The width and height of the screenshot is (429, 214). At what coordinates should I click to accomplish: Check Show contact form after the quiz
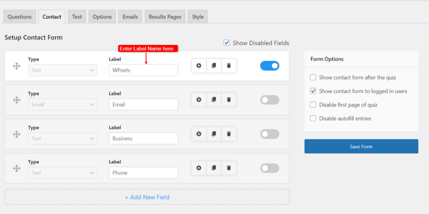pos(313,77)
